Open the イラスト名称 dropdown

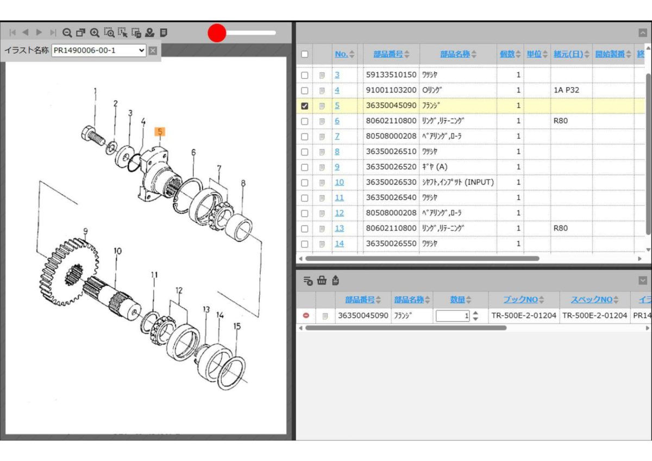[99, 51]
